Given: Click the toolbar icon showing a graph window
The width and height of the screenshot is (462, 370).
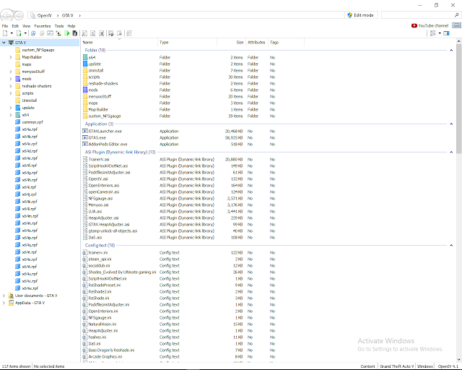Looking at the screenshot, I should point(50,33).
